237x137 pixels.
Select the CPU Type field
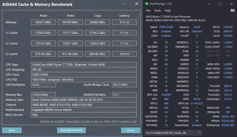click(84, 65)
